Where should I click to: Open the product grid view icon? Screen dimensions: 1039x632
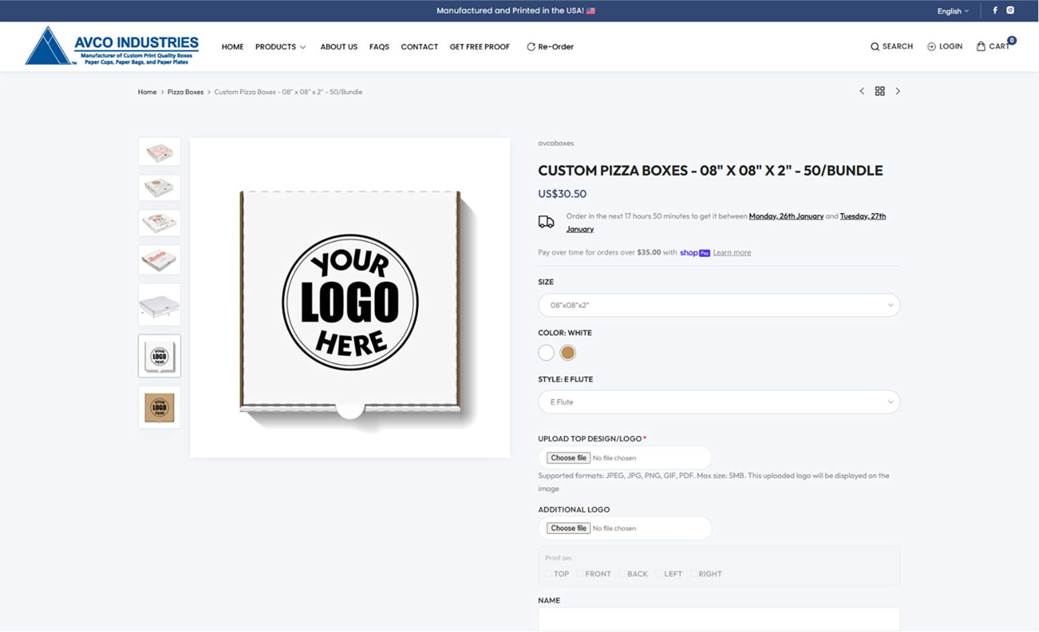880,91
